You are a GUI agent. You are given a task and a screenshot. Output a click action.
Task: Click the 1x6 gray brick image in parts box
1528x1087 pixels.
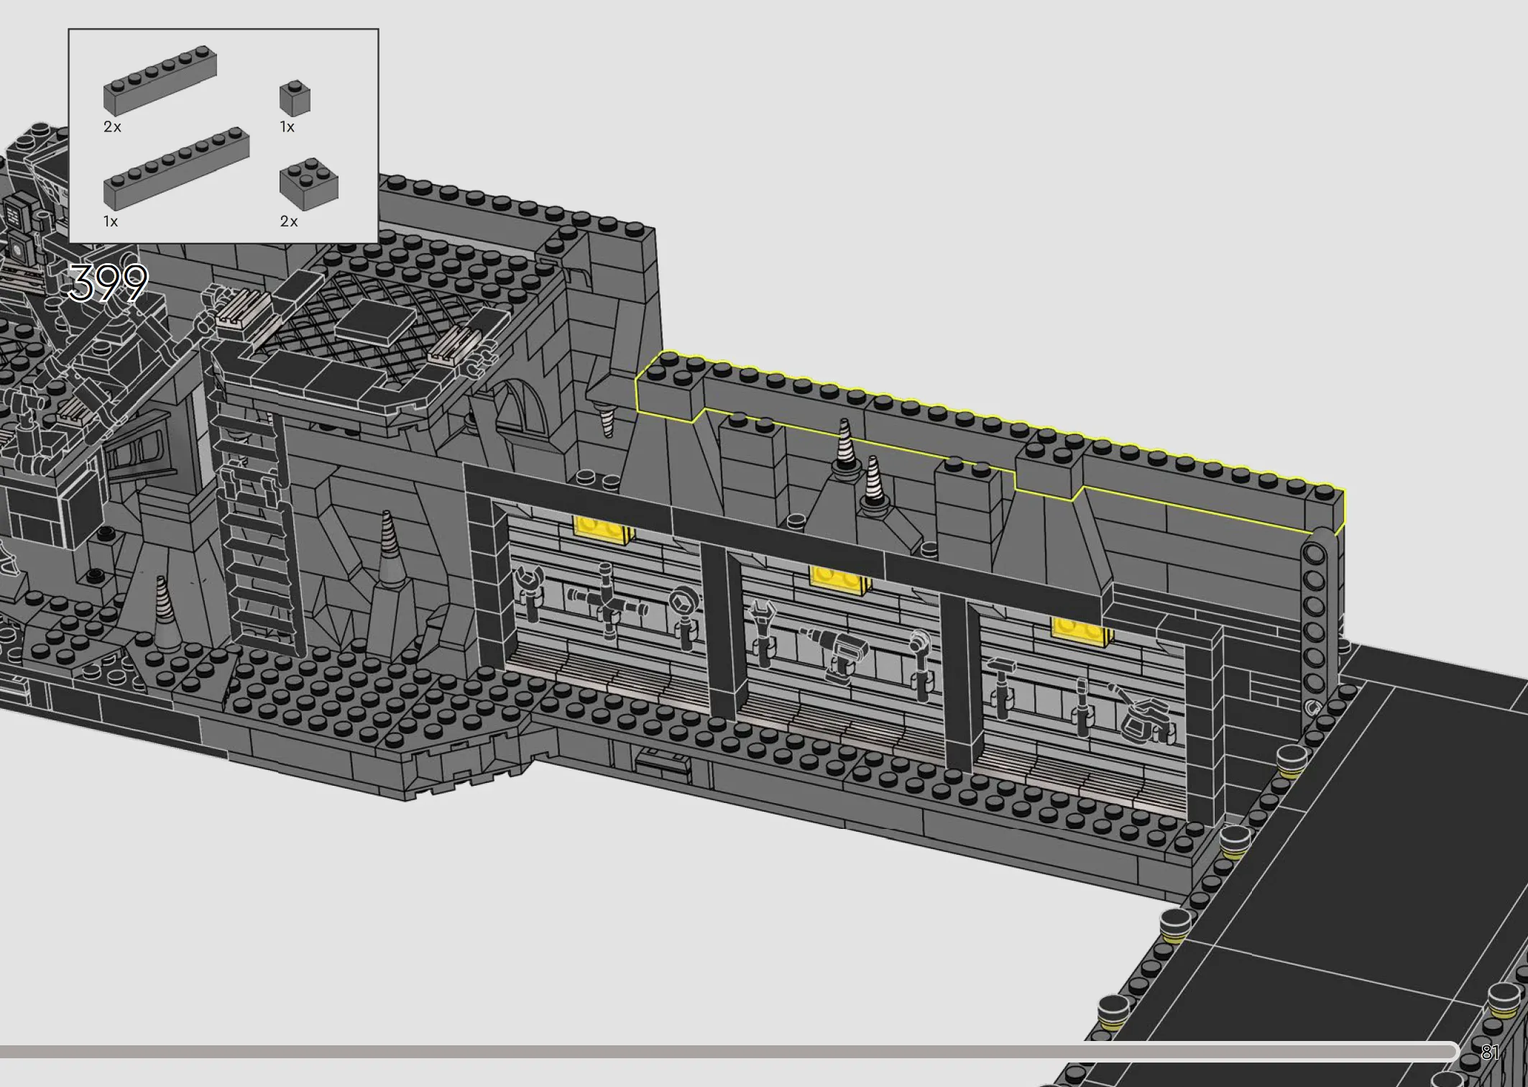pos(160,81)
